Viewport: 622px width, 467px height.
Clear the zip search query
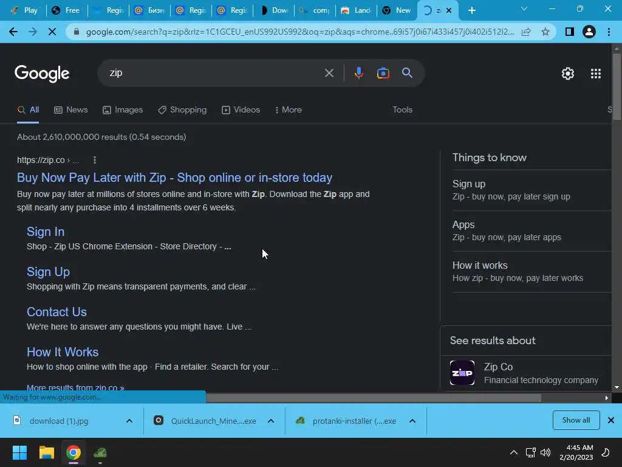coord(329,73)
